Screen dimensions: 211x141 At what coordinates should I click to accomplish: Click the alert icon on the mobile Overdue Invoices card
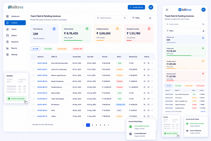click(203, 74)
